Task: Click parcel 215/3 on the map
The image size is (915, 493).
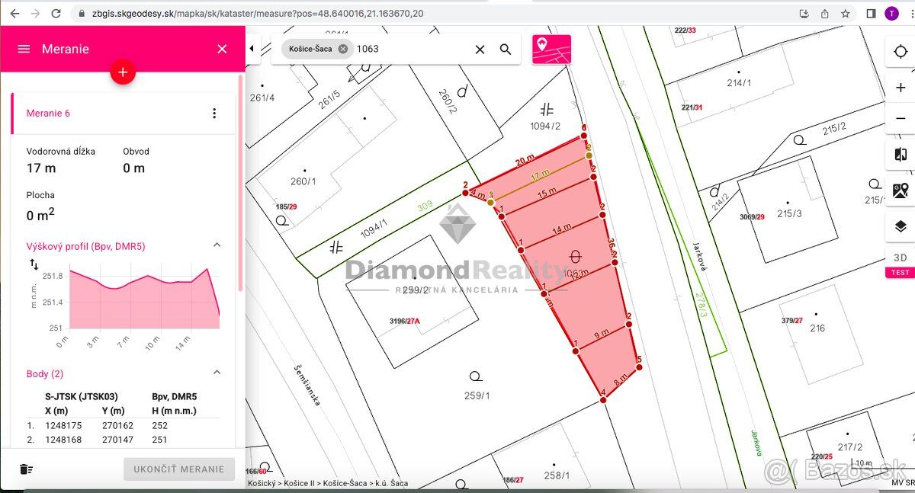Action: tap(789, 214)
